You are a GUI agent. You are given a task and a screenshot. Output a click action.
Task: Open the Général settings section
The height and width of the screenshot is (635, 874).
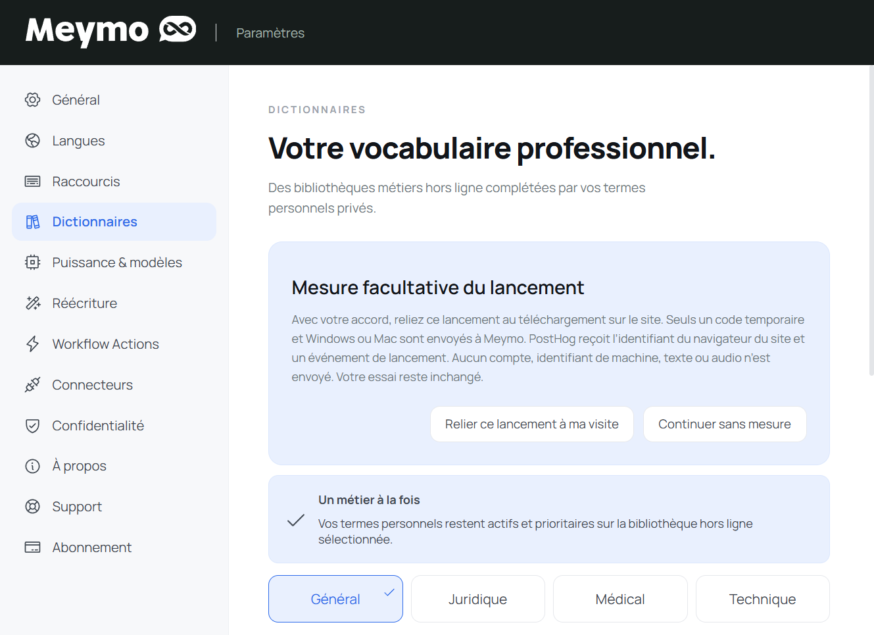[x=114, y=100]
